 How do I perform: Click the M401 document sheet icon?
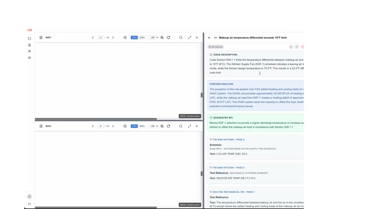pos(41,37)
